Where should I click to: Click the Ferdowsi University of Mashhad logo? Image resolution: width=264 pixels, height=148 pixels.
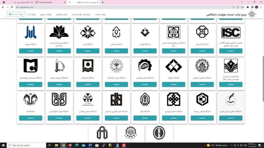59,65
